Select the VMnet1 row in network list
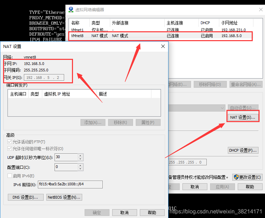Image resolution: width=265 pixels, height=218 pixels. 160,30
